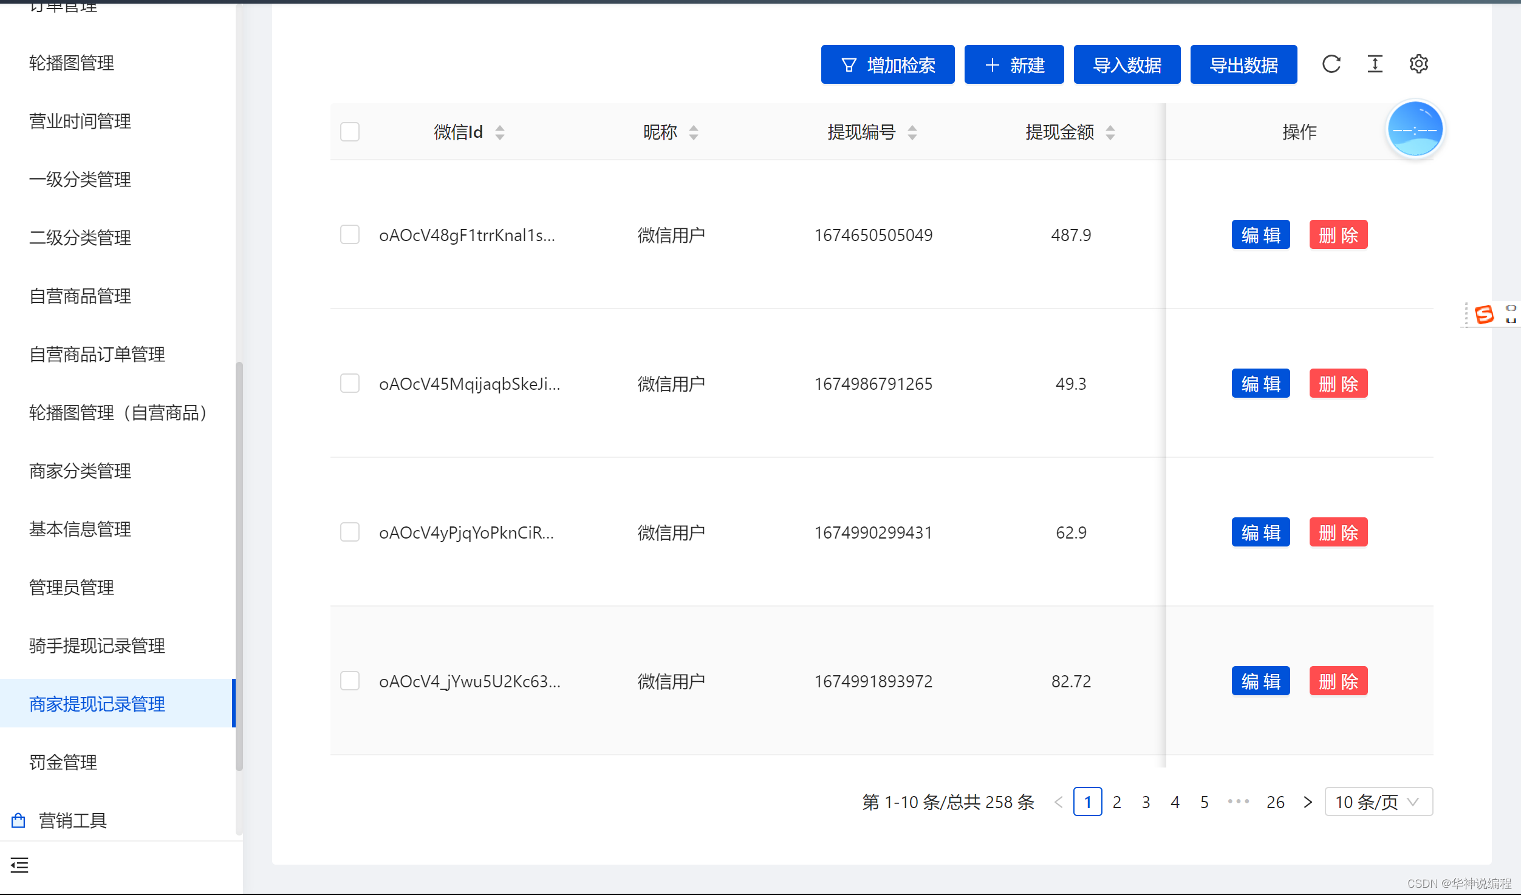The height and width of the screenshot is (895, 1521).
Task: Click the blue floating timer ball
Action: tap(1415, 130)
